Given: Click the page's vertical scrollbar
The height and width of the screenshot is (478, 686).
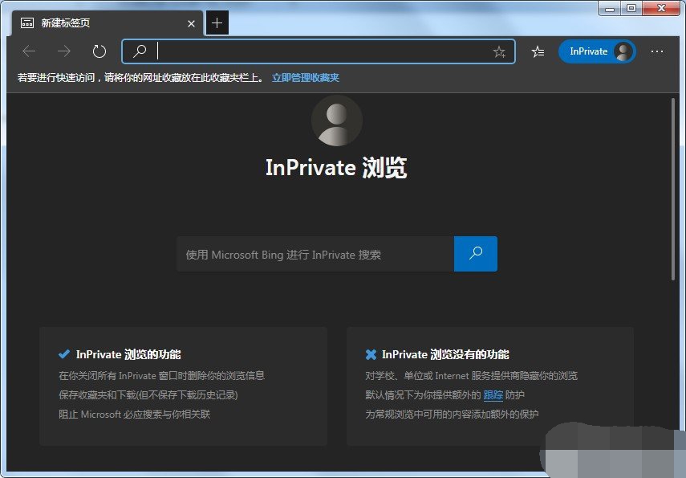Looking at the screenshot, I should [673, 189].
